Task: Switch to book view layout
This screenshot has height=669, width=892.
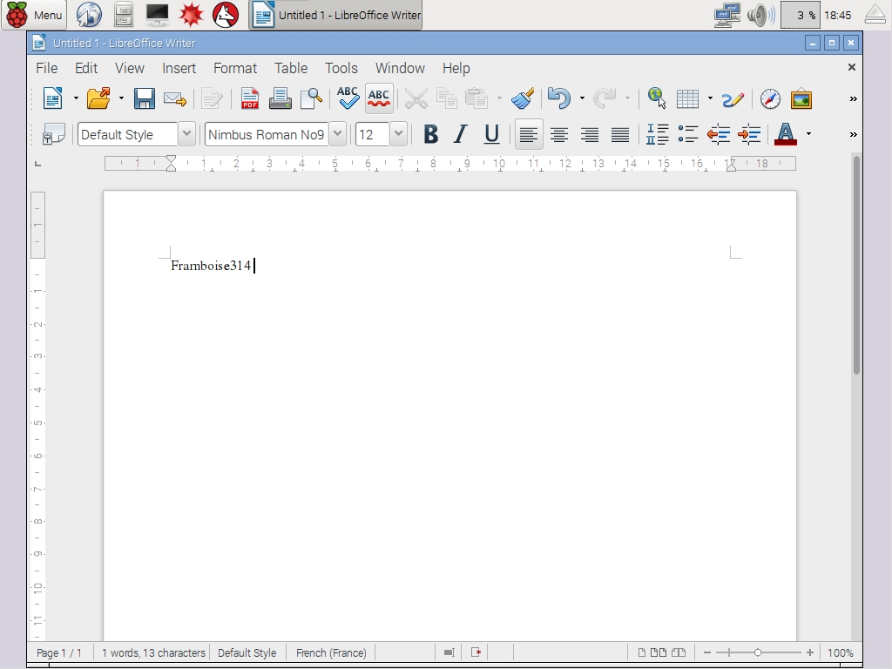Action: point(679,652)
